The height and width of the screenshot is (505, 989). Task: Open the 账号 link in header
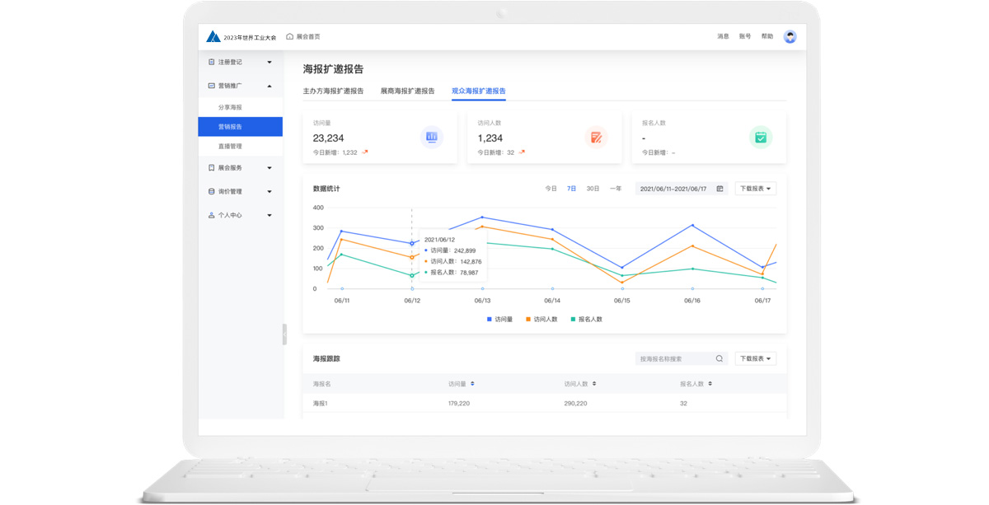tap(745, 36)
